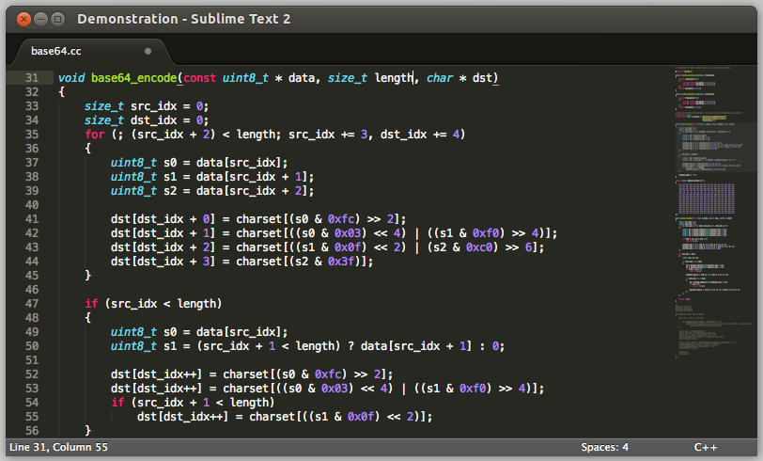This screenshot has width=763, height=461.
Task: Open the Spaces: 4 indentation menu
Action: pos(604,447)
